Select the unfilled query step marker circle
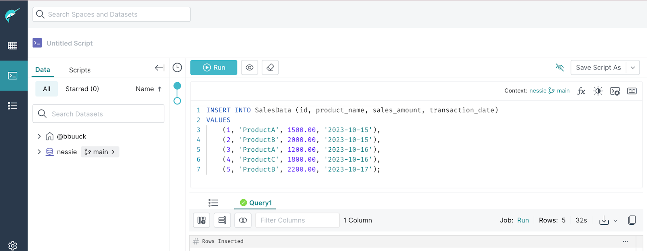647x251 pixels. pyautogui.click(x=177, y=101)
